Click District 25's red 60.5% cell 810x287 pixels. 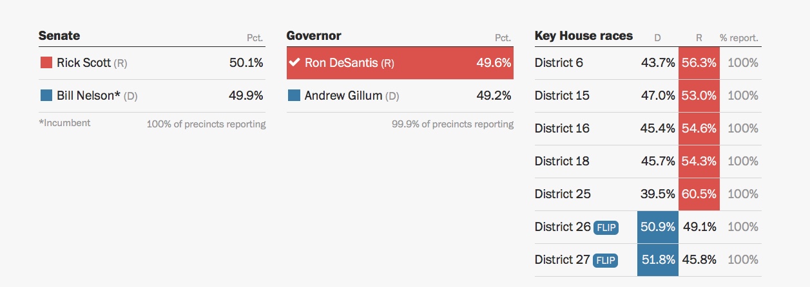click(x=699, y=194)
